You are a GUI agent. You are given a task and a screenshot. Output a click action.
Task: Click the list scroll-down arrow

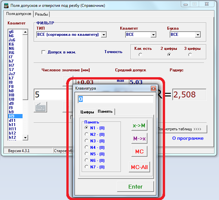click(x=25, y=138)
